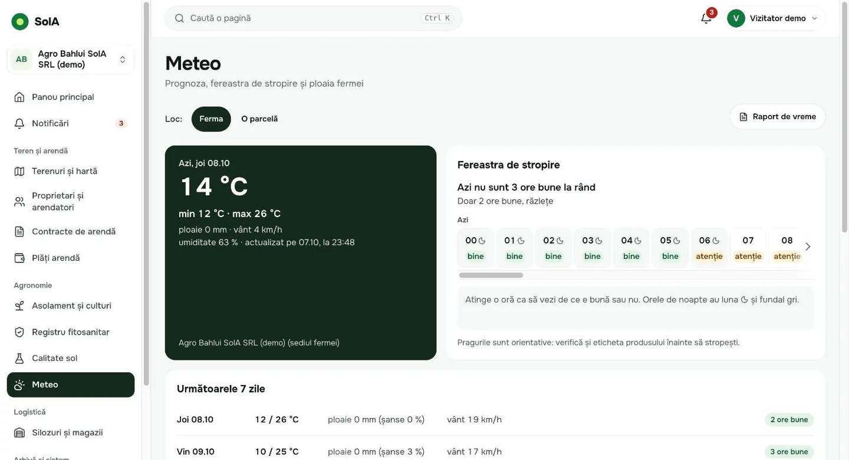Click the V avatar of Vizitator demo

[x=736, y=18]
